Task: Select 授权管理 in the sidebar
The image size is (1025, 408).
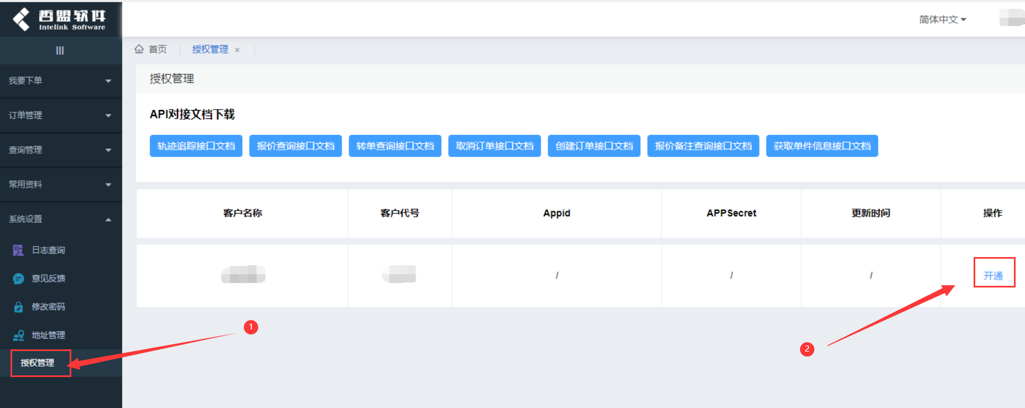Action: [x=38, y=363]
